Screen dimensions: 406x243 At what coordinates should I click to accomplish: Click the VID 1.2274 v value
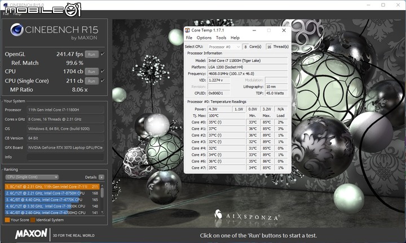tap(219, 80)
